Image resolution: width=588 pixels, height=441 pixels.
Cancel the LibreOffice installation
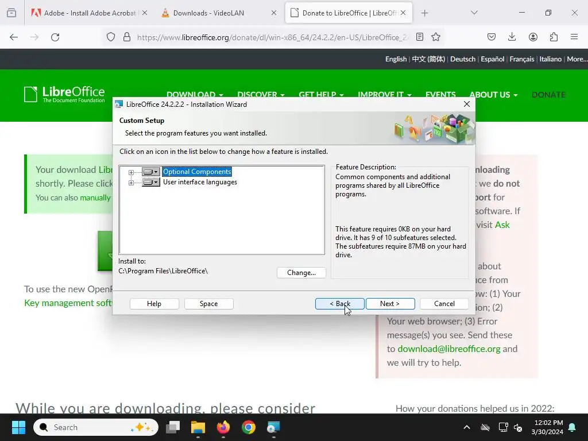click(x=444, y=304)
